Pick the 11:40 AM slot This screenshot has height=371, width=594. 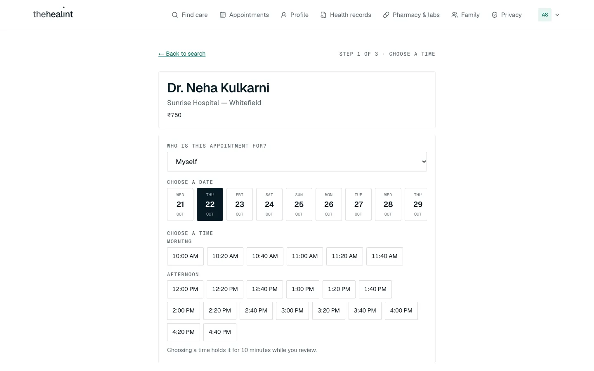(x=384, y=256)
